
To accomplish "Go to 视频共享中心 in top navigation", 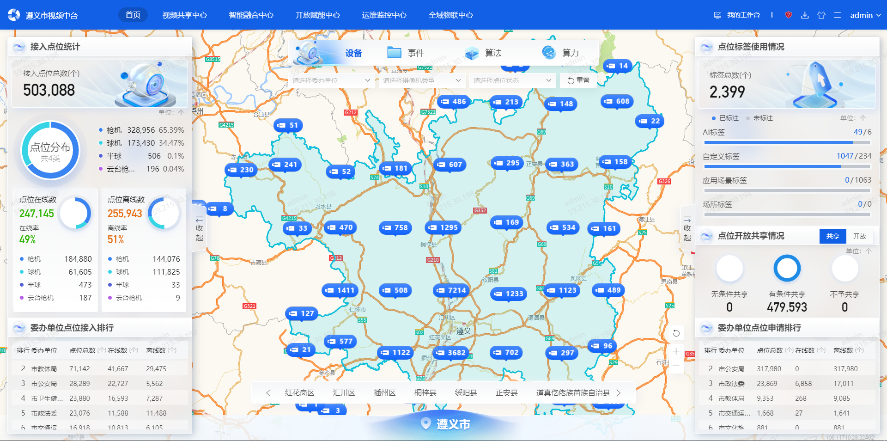I will (x=184, y=15).
